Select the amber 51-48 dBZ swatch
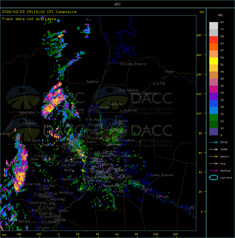Viewport: 235px width, 238px height. (x=214, y=68)
